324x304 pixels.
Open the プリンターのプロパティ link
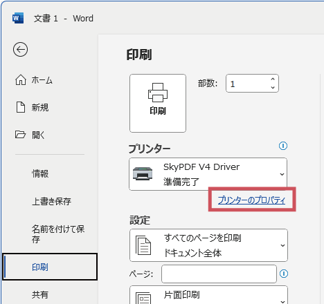(251, 200)
